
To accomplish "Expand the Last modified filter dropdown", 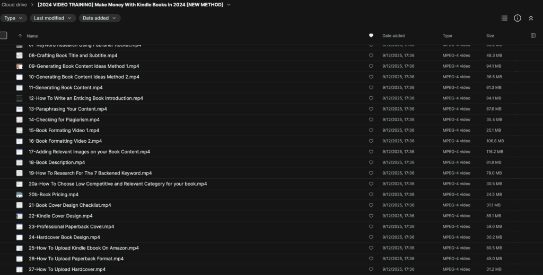I will [x=52, y=18].
